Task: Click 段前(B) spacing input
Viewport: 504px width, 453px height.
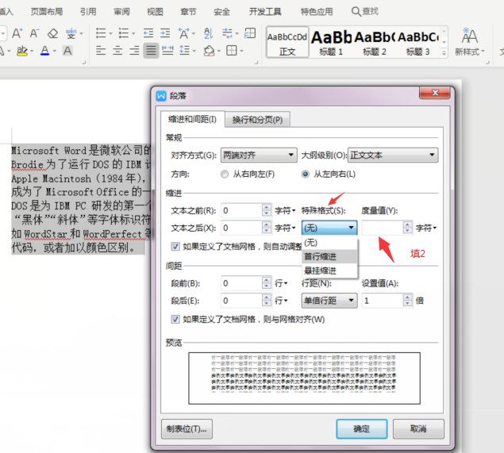Action: [x=241, y=283]
